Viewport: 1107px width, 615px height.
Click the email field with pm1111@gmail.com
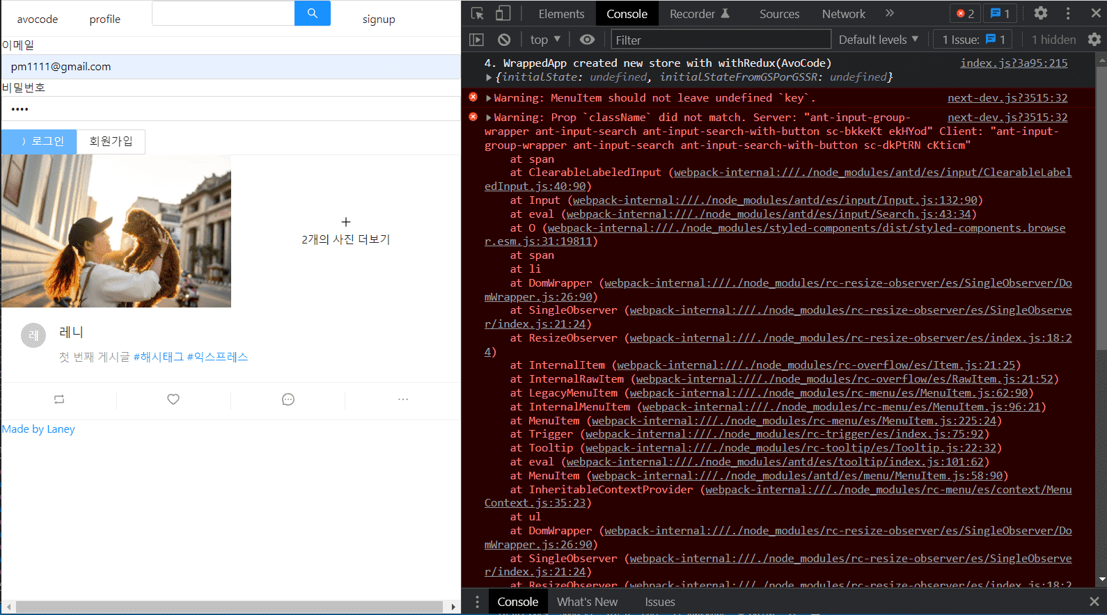[230, 67]
